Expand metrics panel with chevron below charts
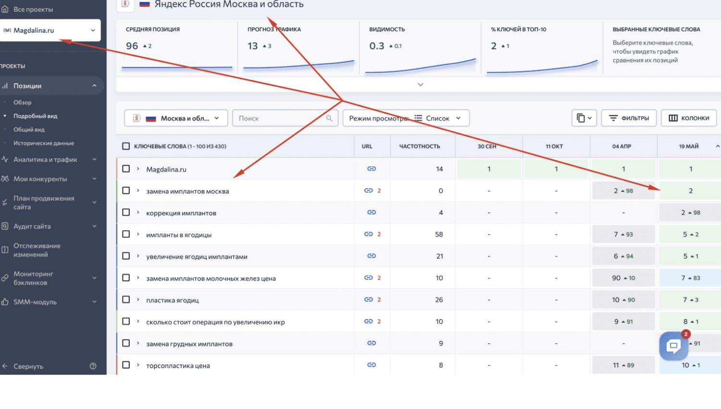Viewport: 721px width, 409px height. tap(421, 85)
